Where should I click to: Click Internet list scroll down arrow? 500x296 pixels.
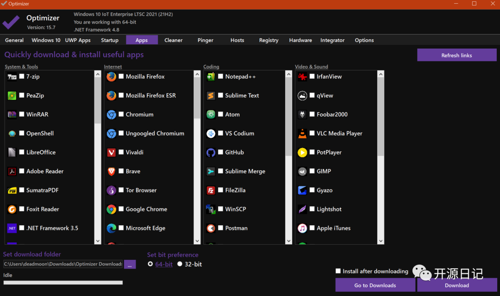tap(197, 241)
